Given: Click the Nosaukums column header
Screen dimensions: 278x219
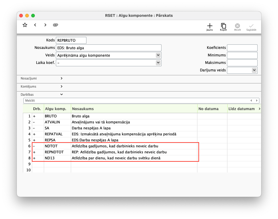Looking at the screenshot, I should point(134,109).
